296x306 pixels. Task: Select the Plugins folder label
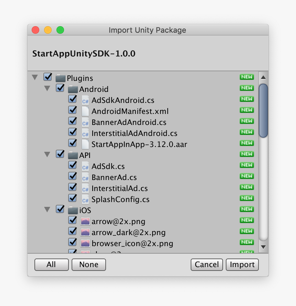[80, 78]
